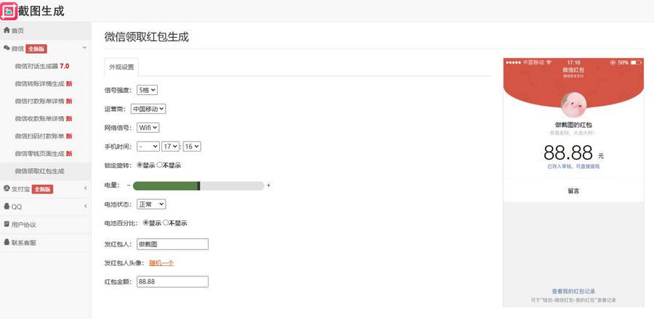Click the WeChat icon in the sidebar

tap(7, 49)
